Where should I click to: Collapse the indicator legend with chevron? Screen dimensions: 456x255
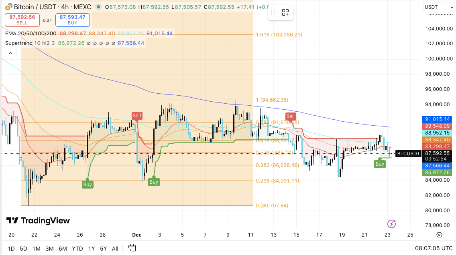[x=10, y=53]
